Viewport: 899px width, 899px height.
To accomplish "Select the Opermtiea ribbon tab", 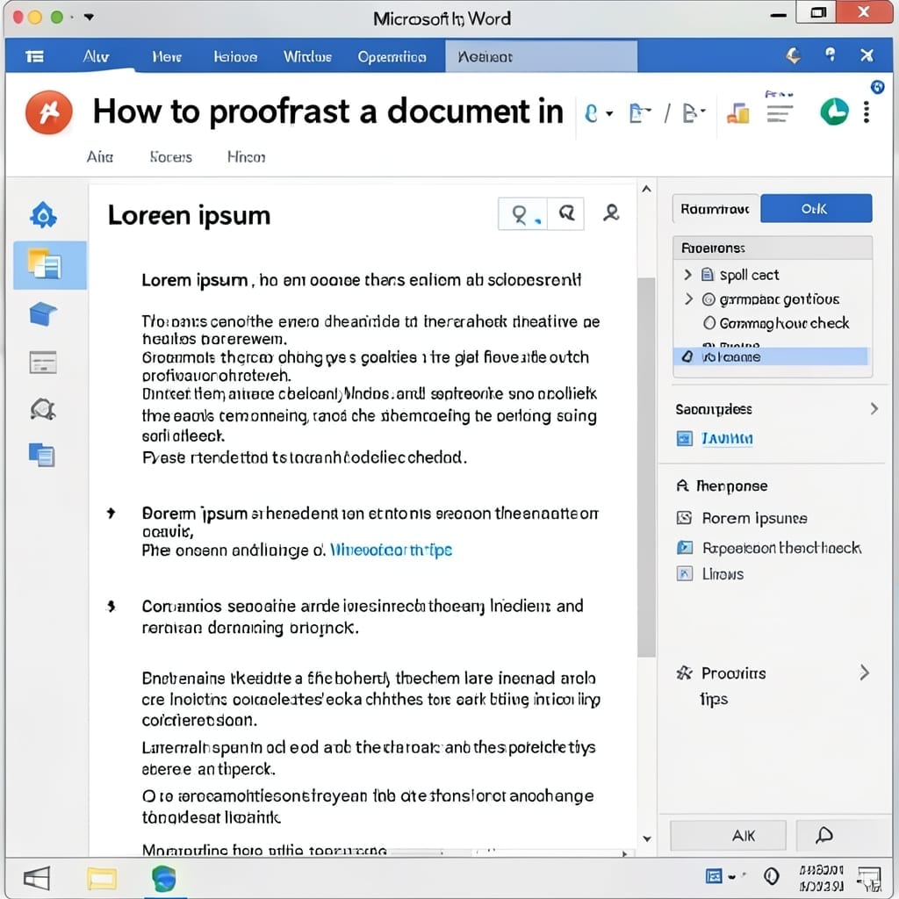I will (x=392, y=57).
